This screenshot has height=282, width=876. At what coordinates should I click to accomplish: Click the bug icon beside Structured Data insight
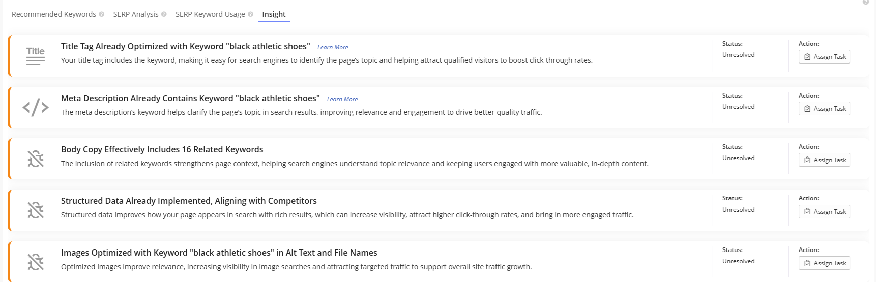click(x=36, y=210)
